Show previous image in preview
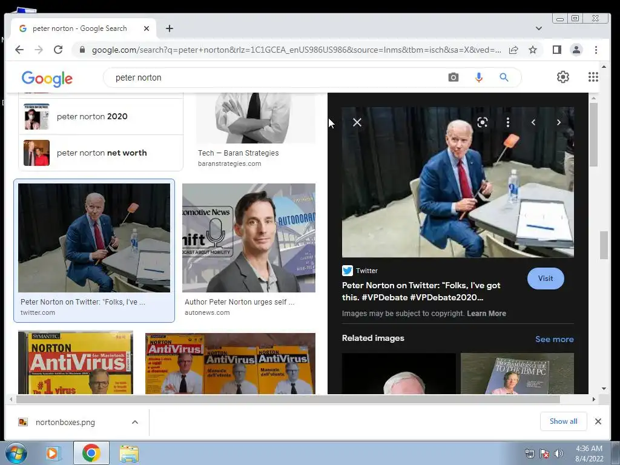This screenshot has width=620, height=465. point(533,122)
